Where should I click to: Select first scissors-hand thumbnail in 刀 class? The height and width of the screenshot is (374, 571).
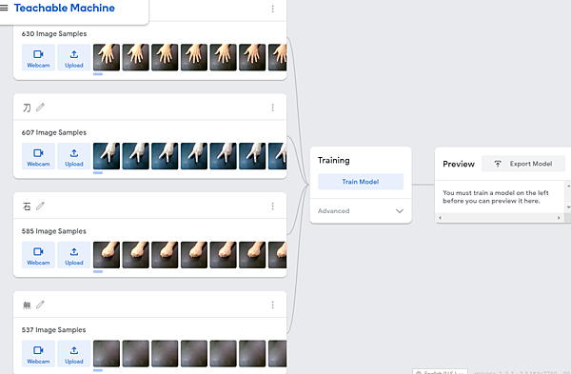107,156
